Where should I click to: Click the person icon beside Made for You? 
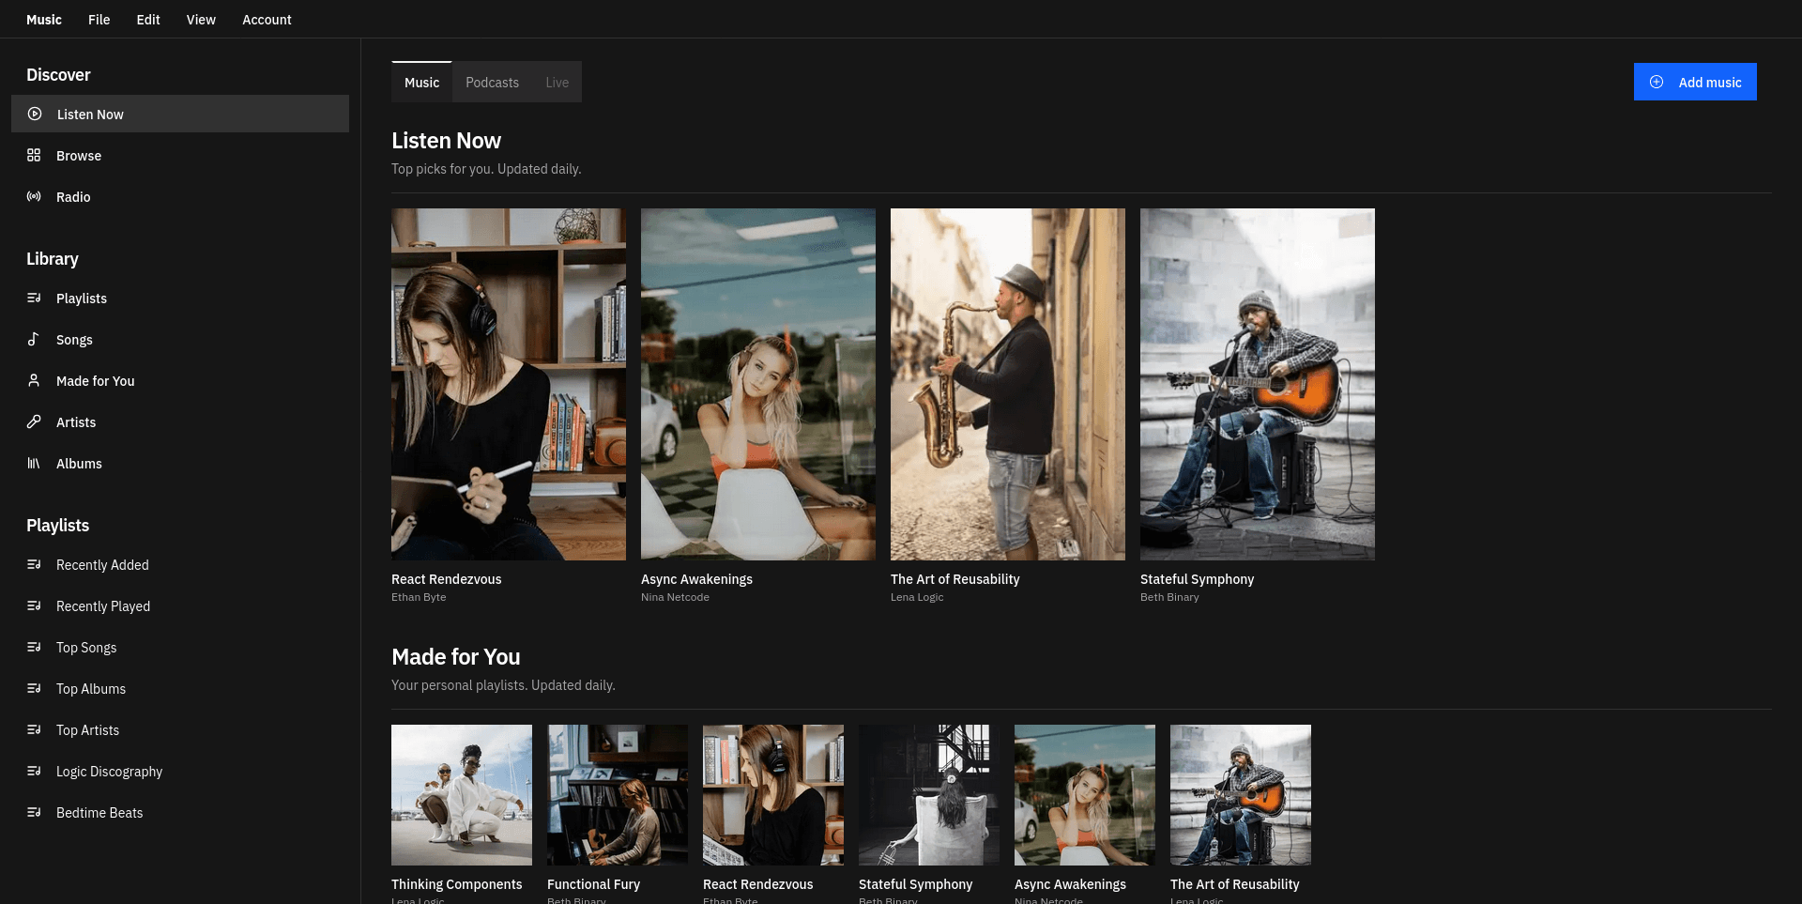pos(34,380)
